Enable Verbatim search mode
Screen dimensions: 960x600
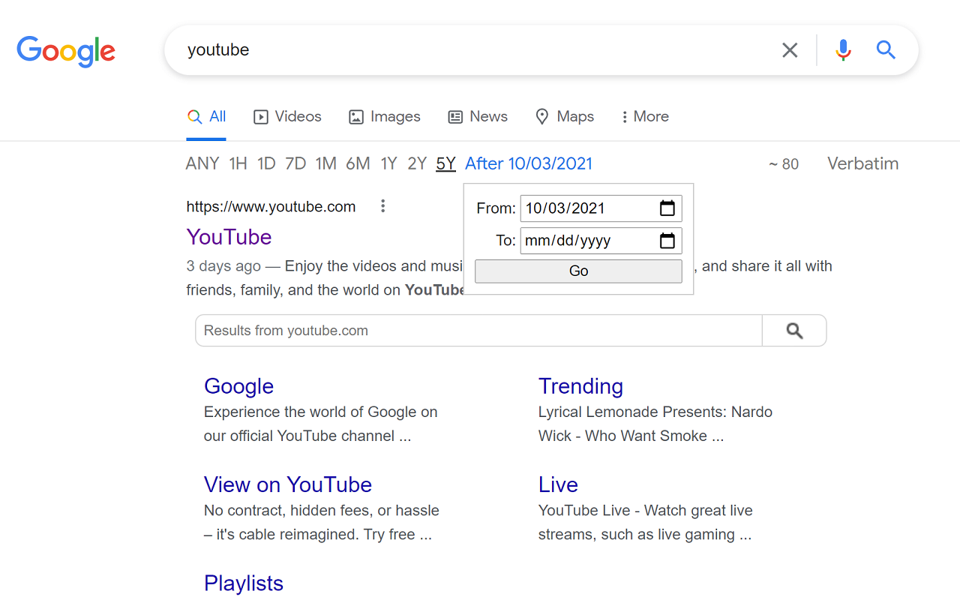(x=862, y=163)
